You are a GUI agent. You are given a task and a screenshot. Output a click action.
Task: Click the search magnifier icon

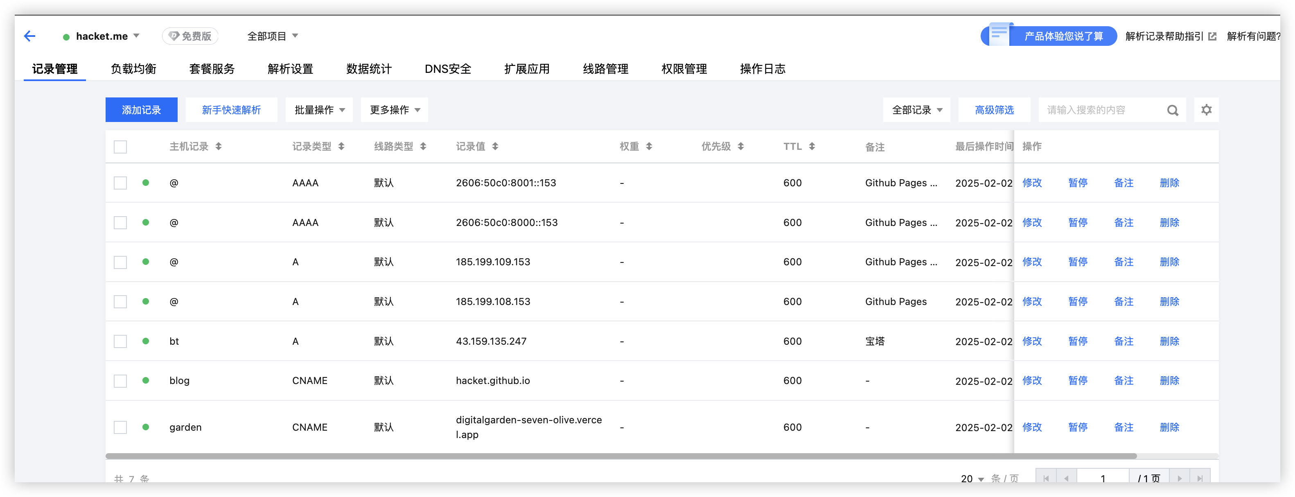[1172, 110]
